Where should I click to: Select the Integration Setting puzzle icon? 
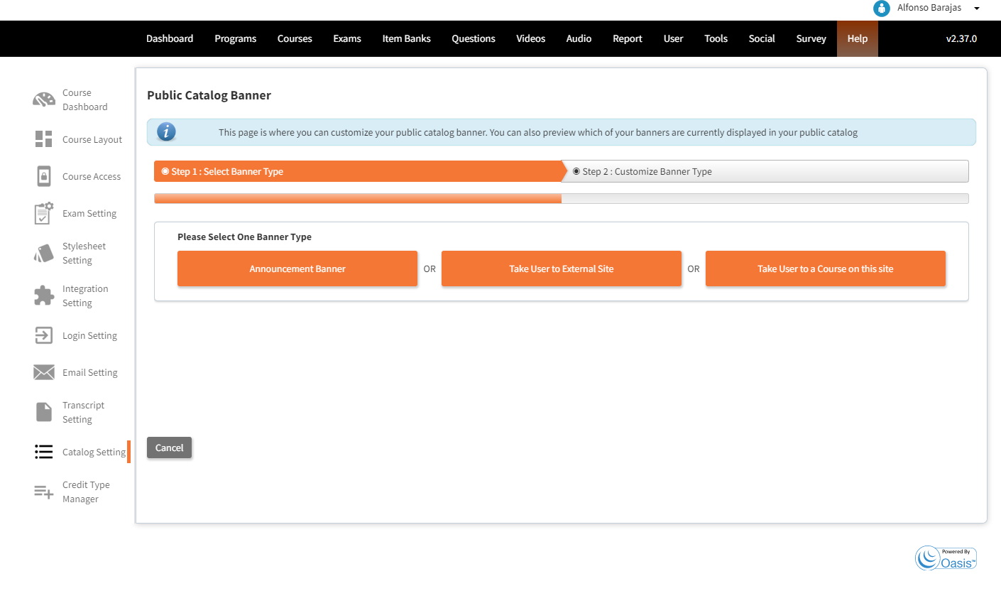click(43, 295)
